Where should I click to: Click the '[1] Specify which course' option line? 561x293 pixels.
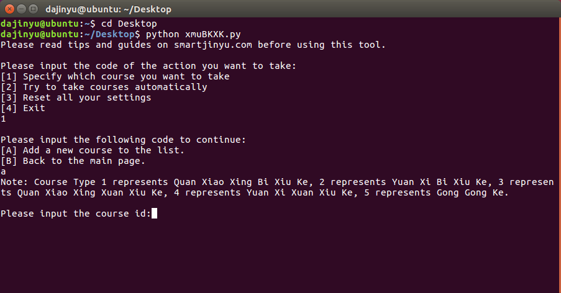point(115,76)
